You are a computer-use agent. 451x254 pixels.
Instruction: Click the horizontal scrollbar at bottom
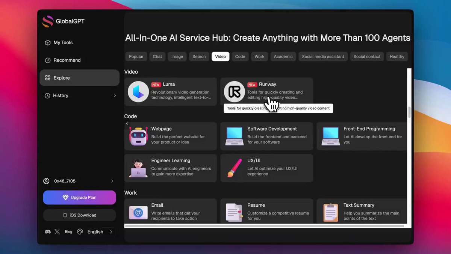click(x=264, y=226)
